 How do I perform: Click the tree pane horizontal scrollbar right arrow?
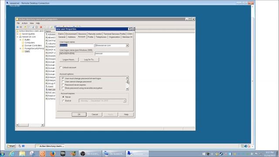click(x=43, y=125)
